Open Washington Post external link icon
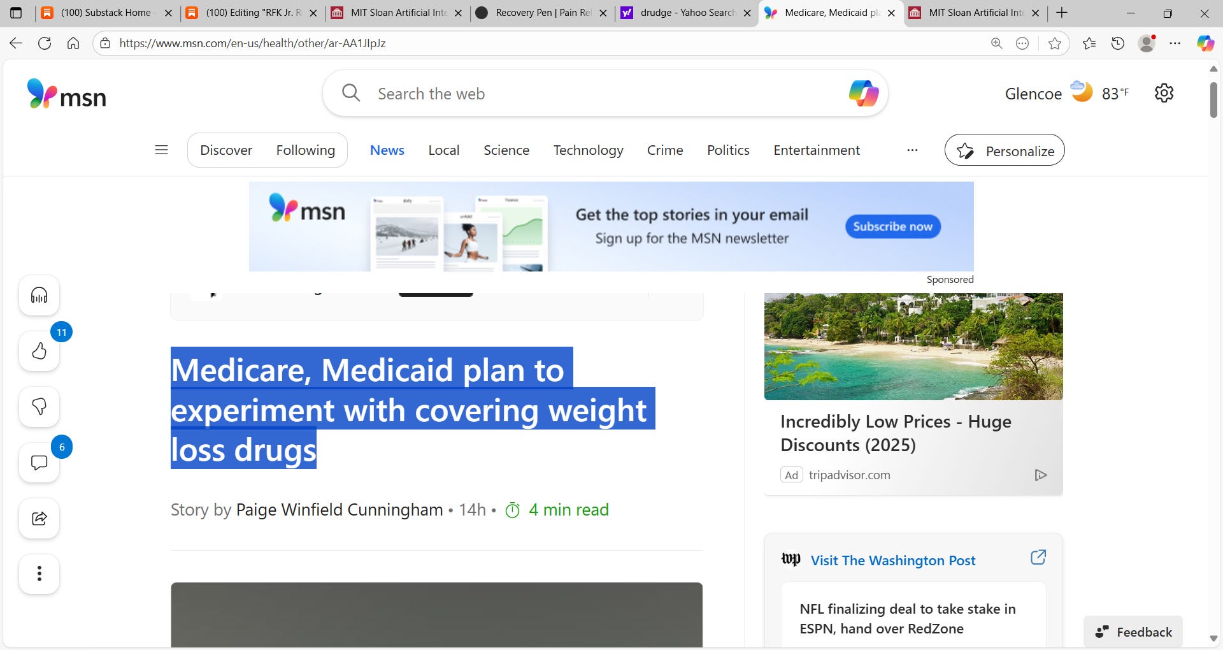Viewport: 1223px width, 650px height. click(1038, 557)
